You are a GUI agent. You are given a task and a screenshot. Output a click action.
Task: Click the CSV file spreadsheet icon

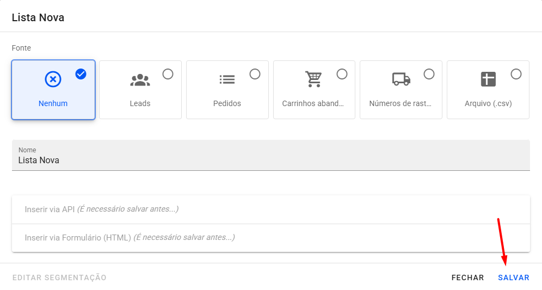tap(488, 79)
